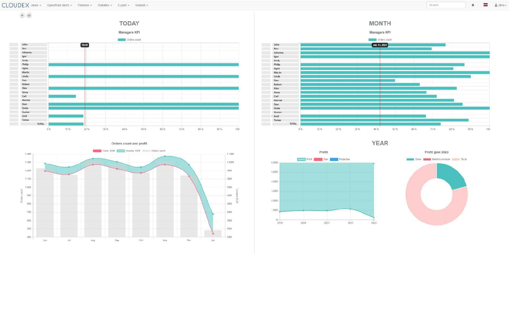Screen dimensions: 509x319
Task: Click the user icon beside Jānis
Action: tap(496, 5)
